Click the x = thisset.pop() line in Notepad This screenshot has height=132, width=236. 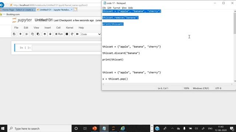tap(115, 79)
